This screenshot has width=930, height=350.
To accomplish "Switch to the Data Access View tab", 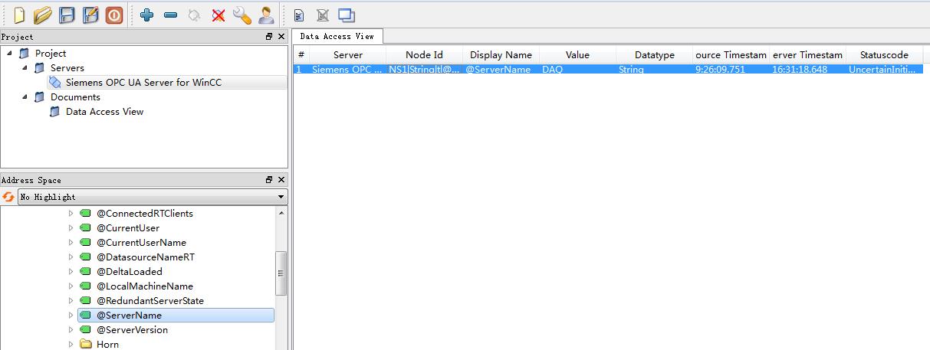I will pyautogui.click(x=337, y=36).
